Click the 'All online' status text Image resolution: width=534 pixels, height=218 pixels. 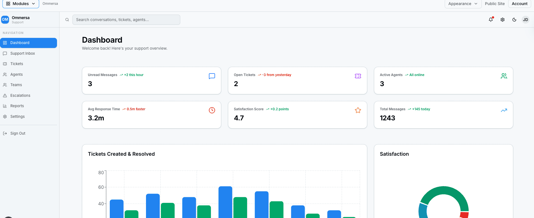point(417,75)
